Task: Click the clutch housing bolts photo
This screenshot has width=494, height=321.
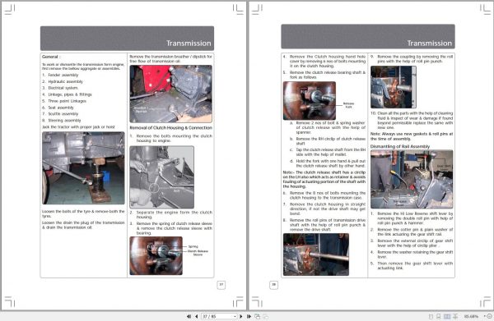Action: tap(162, 177)
